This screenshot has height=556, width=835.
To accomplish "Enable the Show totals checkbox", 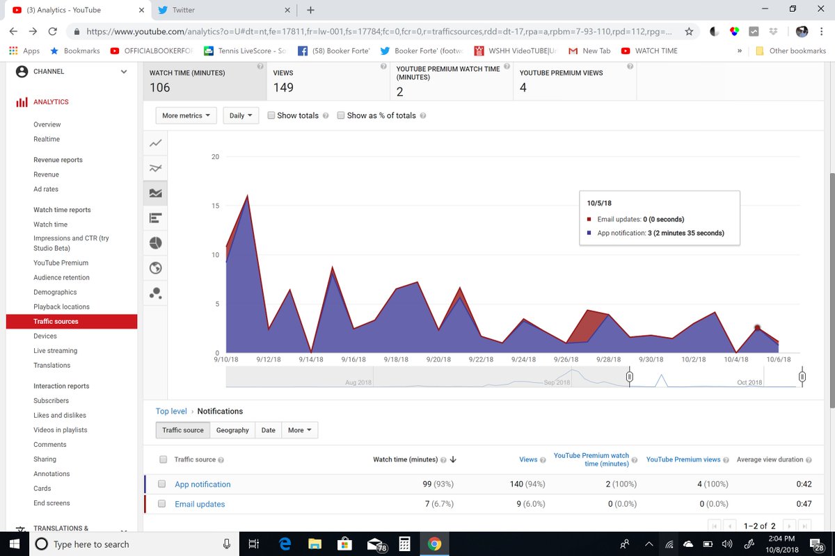I will 271,116.
